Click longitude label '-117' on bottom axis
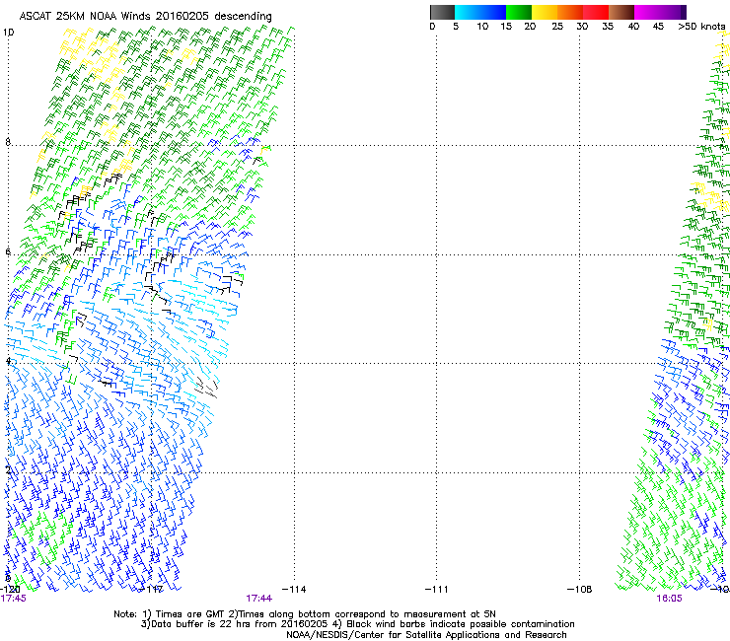Screen dimensions: 730x641 coord(152,590)
